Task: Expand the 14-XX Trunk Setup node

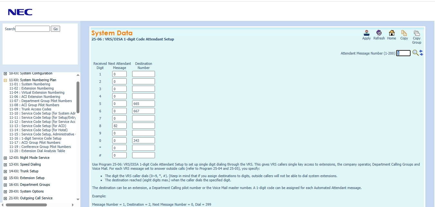Action: coord(5,171)
